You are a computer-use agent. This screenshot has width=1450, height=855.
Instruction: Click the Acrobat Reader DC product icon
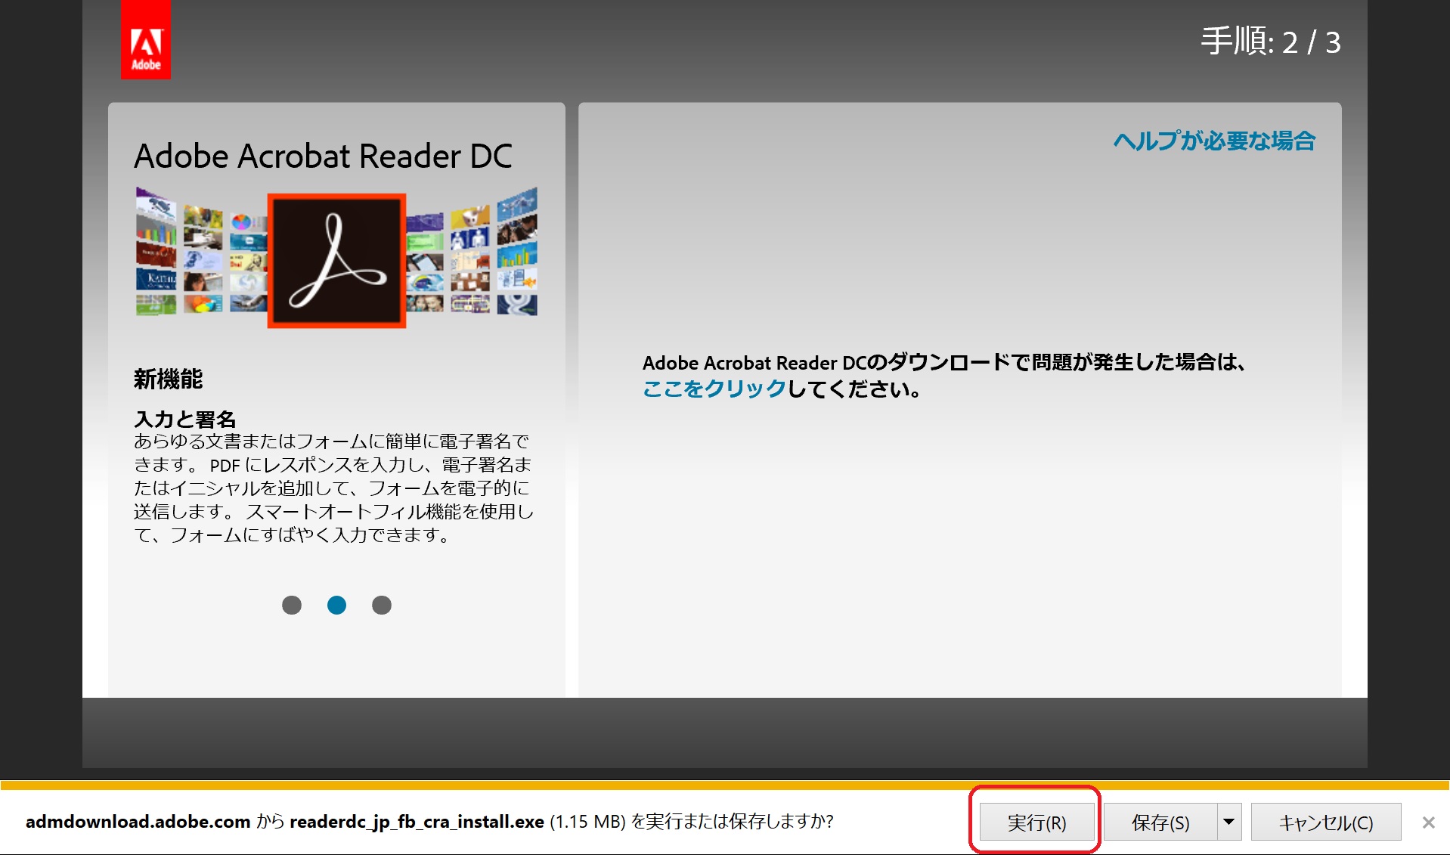336,260
